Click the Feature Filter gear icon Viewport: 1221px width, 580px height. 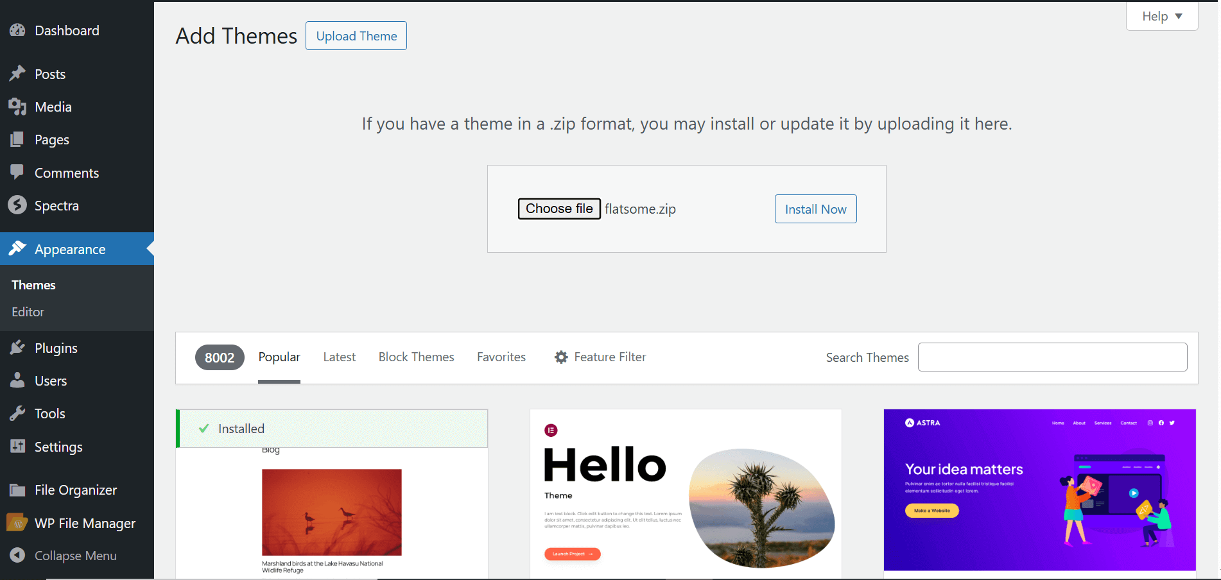pos(561,357)
